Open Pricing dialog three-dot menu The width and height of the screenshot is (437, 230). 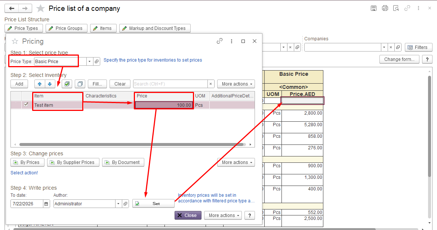click(231, 41)
